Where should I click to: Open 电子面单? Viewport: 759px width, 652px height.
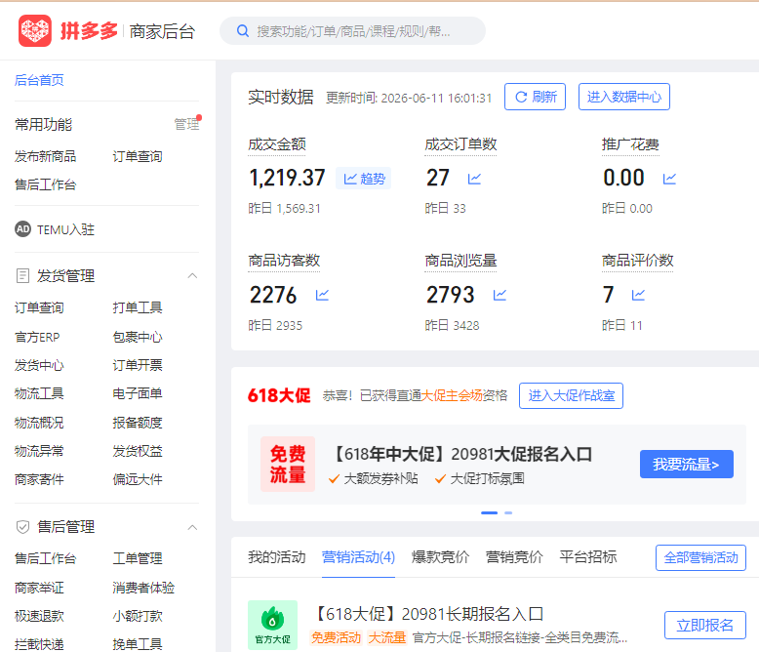(138, 393)
